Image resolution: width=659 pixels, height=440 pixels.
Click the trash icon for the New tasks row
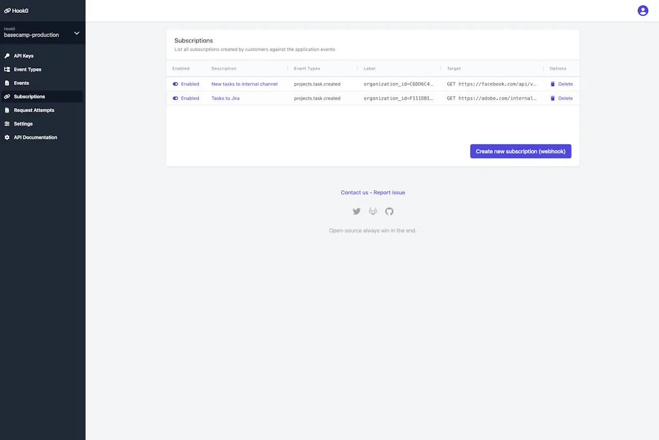tap(552, 84)
